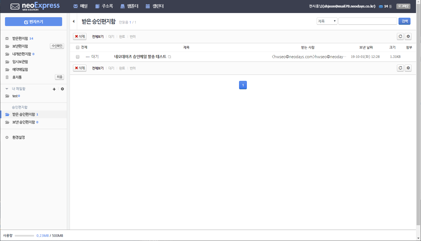Open my mailbox settings gear icon
This screenshot has width=421, height=241.
62,89
